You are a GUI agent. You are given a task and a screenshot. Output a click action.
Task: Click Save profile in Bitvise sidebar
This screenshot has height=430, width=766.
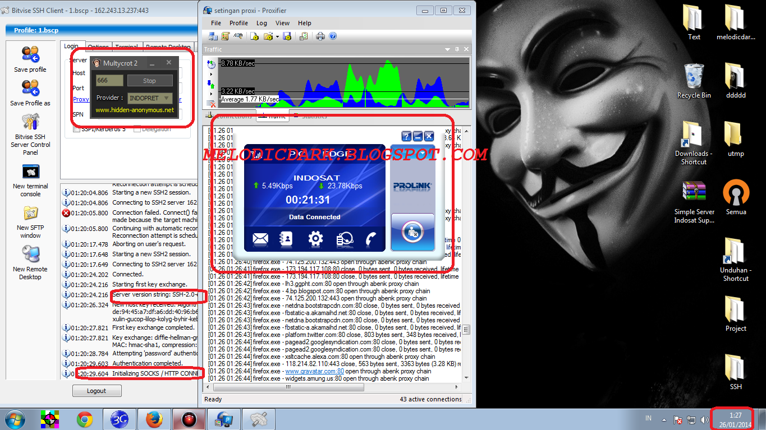[30, 59]
